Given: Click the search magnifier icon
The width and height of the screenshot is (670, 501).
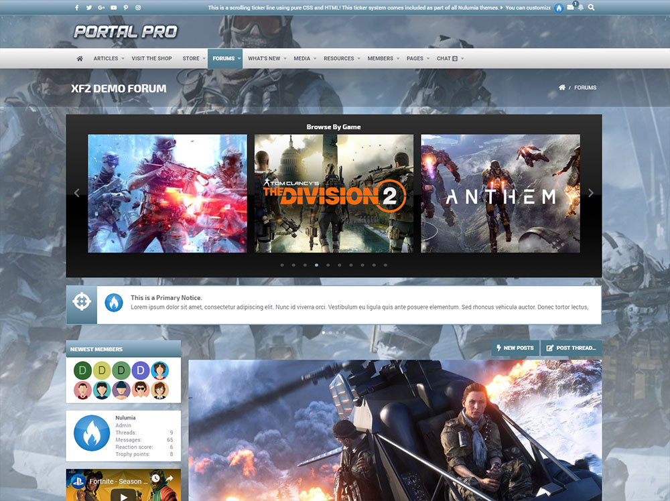Looking at the screenshot, I should point(591,7).
